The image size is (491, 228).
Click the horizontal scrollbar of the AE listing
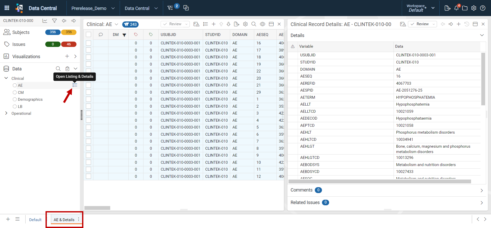(97, 208)
